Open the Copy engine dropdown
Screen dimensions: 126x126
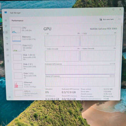pyautogui.click(x=84, y=33)
